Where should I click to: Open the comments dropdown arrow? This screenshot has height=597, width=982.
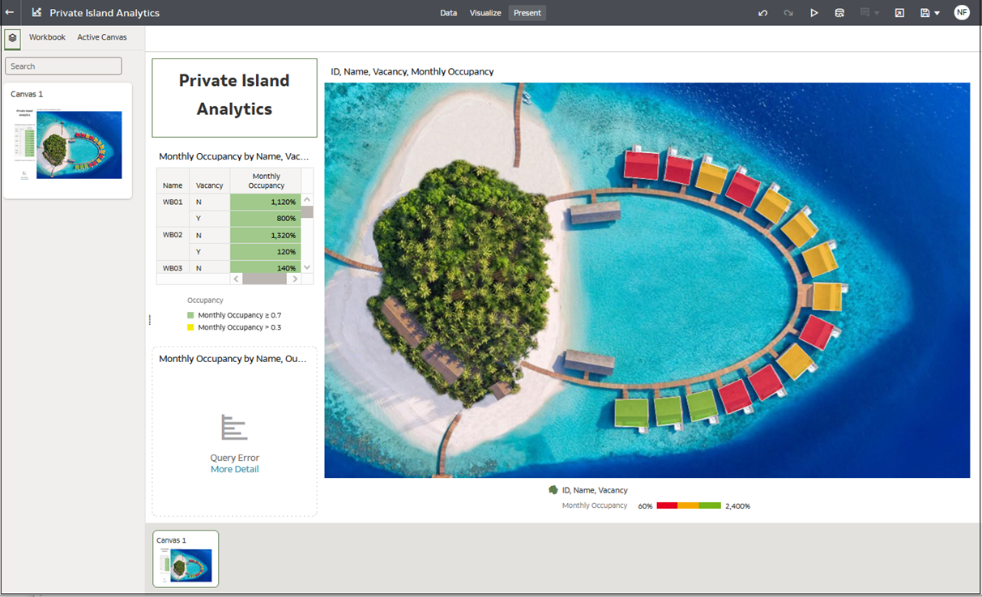point(877,14)
